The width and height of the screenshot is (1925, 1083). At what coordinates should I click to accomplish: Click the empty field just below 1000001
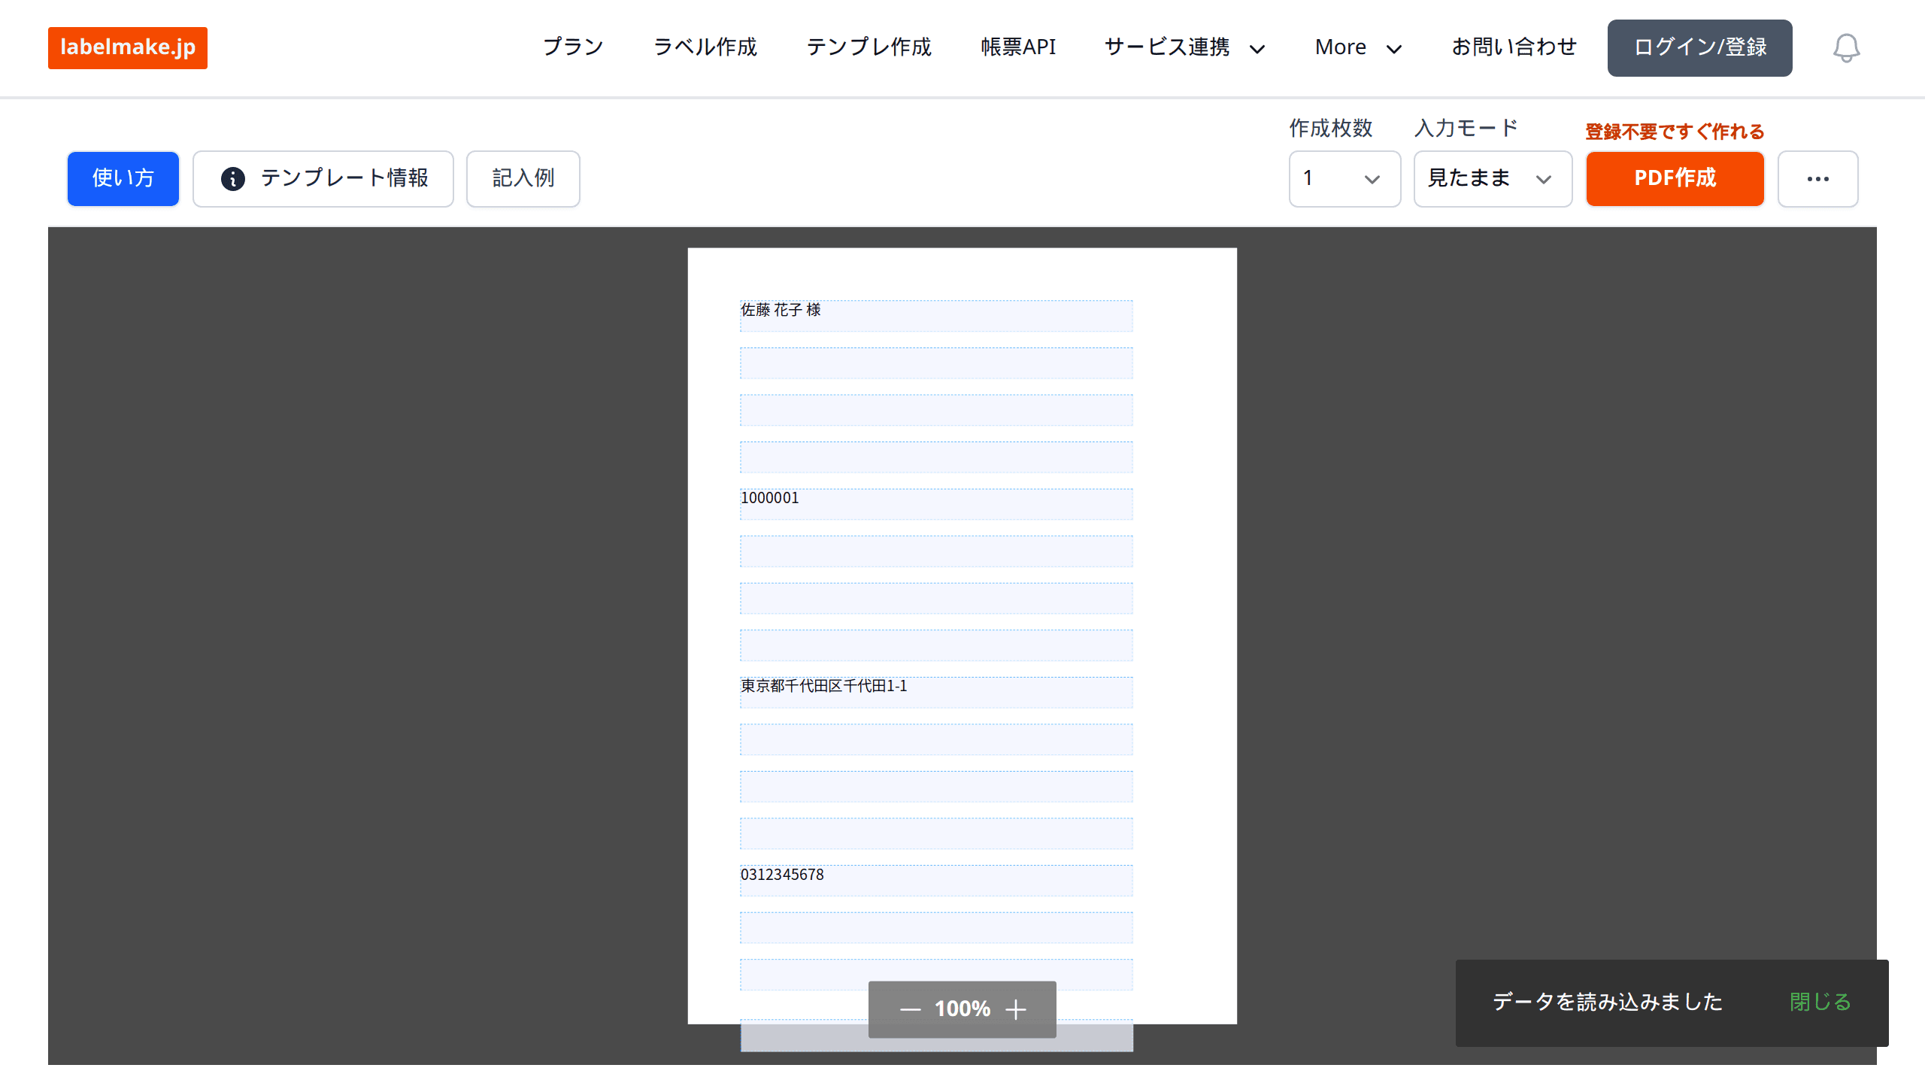coord(936,551)
